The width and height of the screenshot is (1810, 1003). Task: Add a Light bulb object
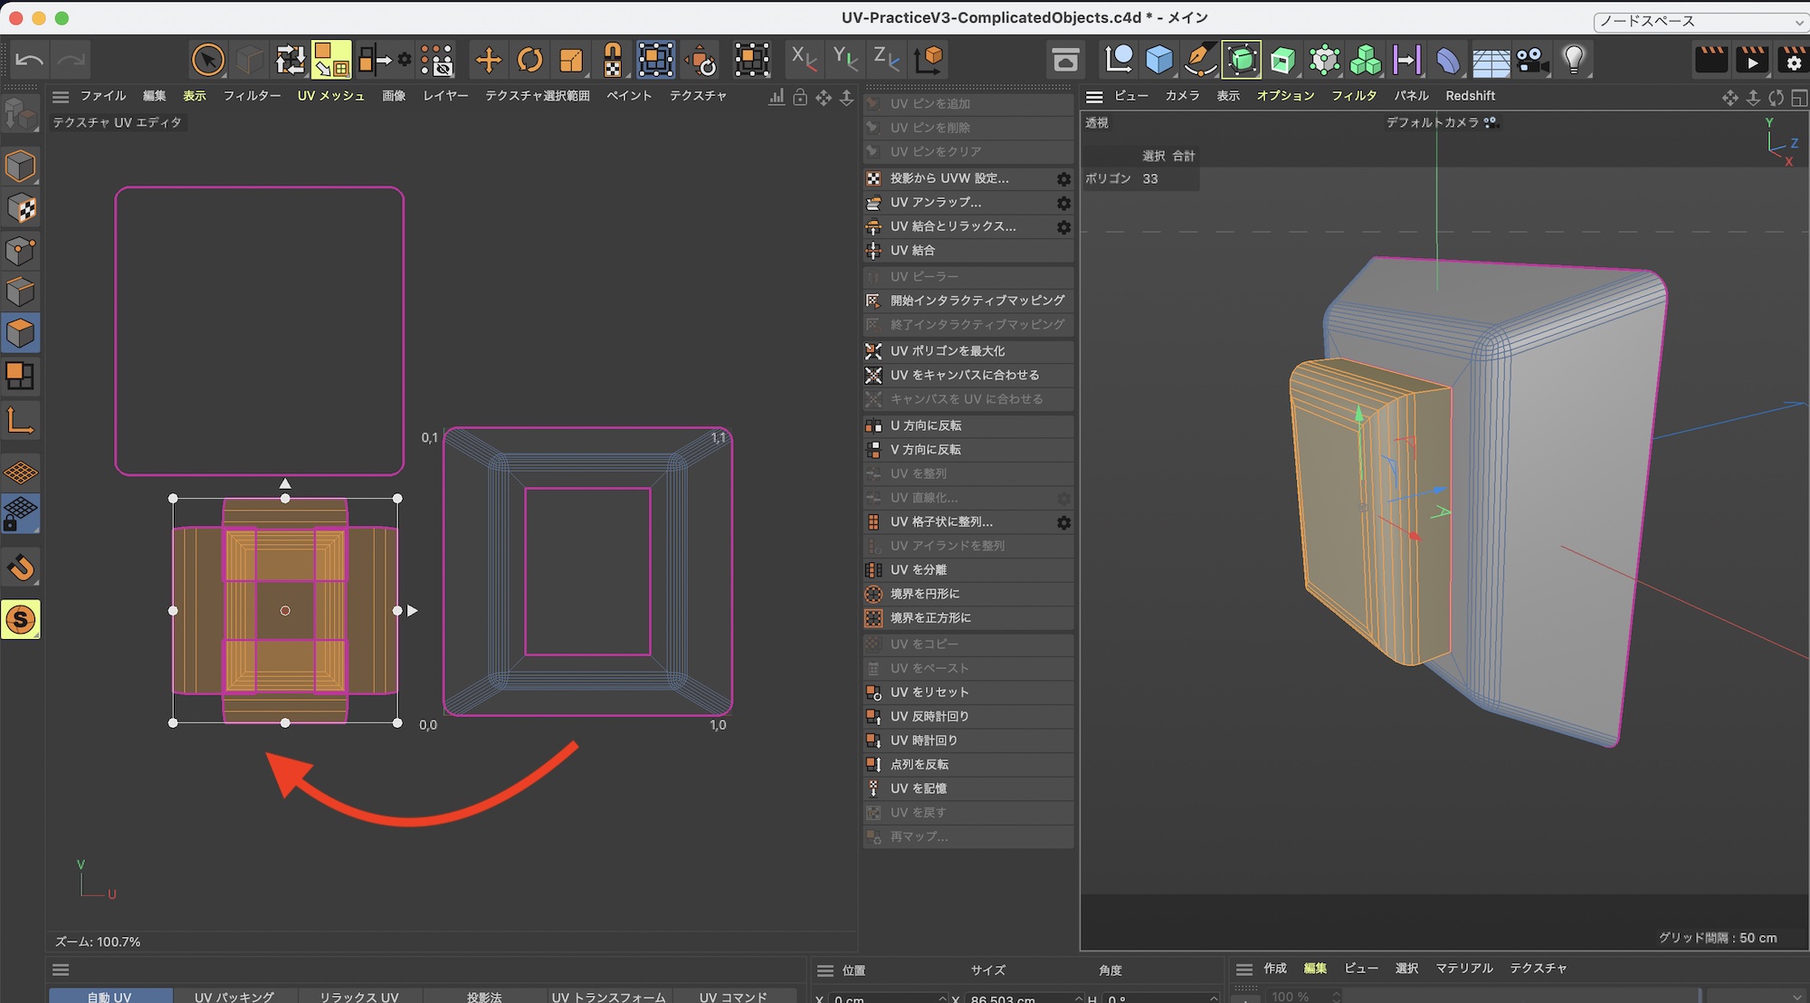coord(1575,61)
